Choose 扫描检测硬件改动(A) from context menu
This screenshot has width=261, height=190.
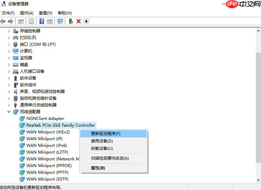[114, 158]
